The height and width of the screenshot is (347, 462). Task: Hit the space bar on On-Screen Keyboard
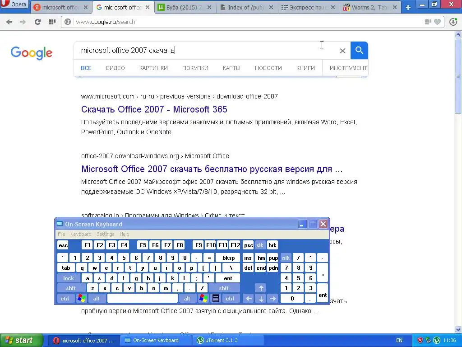tap(143, 299)
